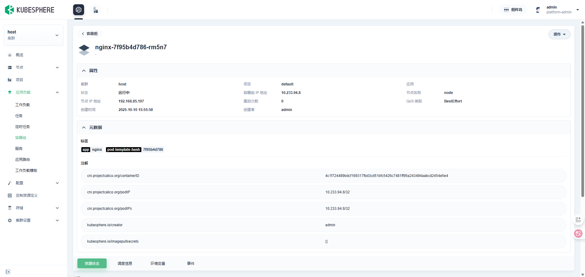The image size is (585, 277).
Task: Click the admin user avatar
Action: pyautogui.click(x=538, y=10)
